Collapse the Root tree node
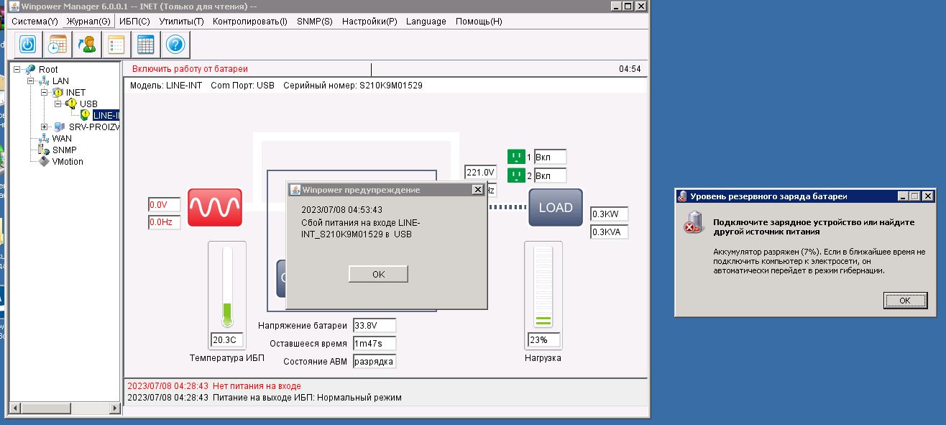The width and height of the screenshot is (946, 425). (17, 70)
